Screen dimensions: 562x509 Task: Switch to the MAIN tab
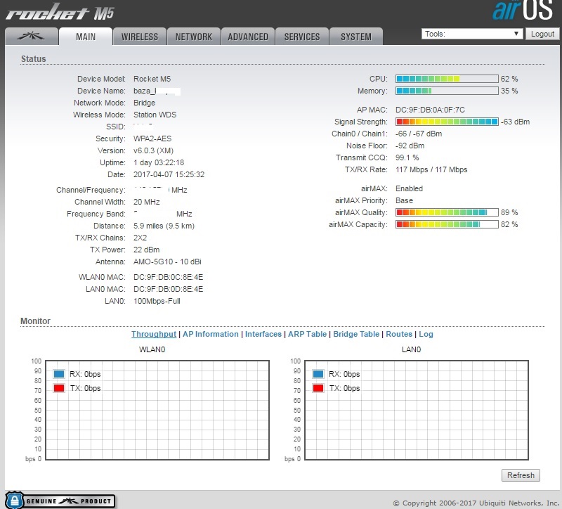coord(86,37)
